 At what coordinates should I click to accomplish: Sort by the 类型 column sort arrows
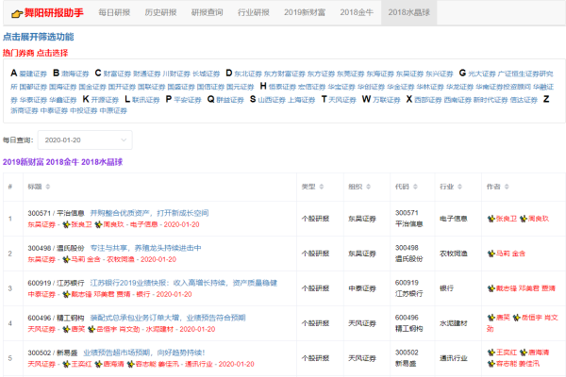tap(322, 187)
